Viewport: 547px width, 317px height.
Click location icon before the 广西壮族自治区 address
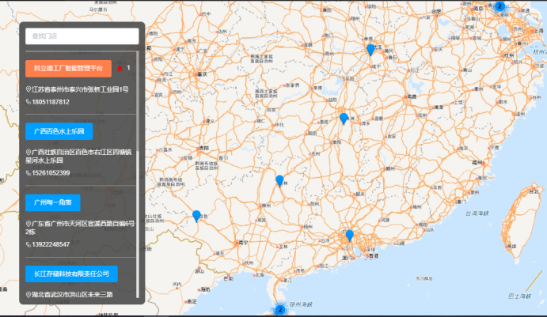pyautogui.click(x=28, y=152)
